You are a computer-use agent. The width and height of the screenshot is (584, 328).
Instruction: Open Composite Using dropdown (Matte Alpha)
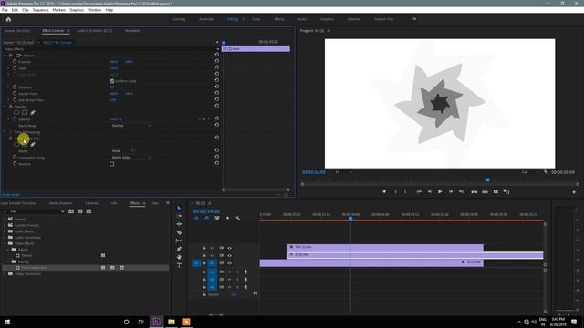coord(131,158)
